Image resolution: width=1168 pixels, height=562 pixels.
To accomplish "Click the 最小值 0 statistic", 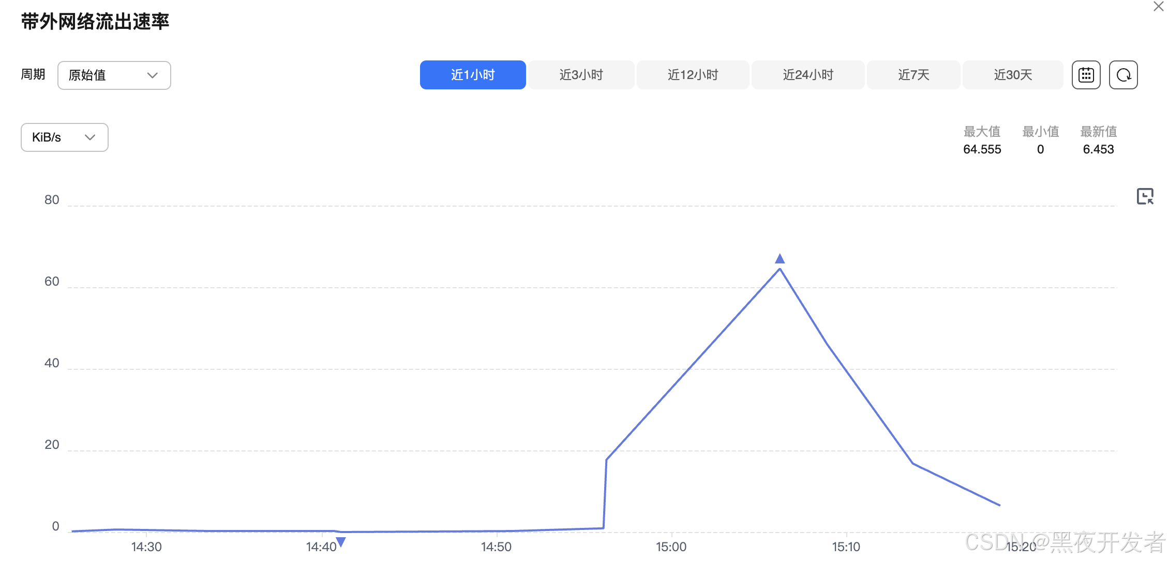I will click(x=1040, y=149).
